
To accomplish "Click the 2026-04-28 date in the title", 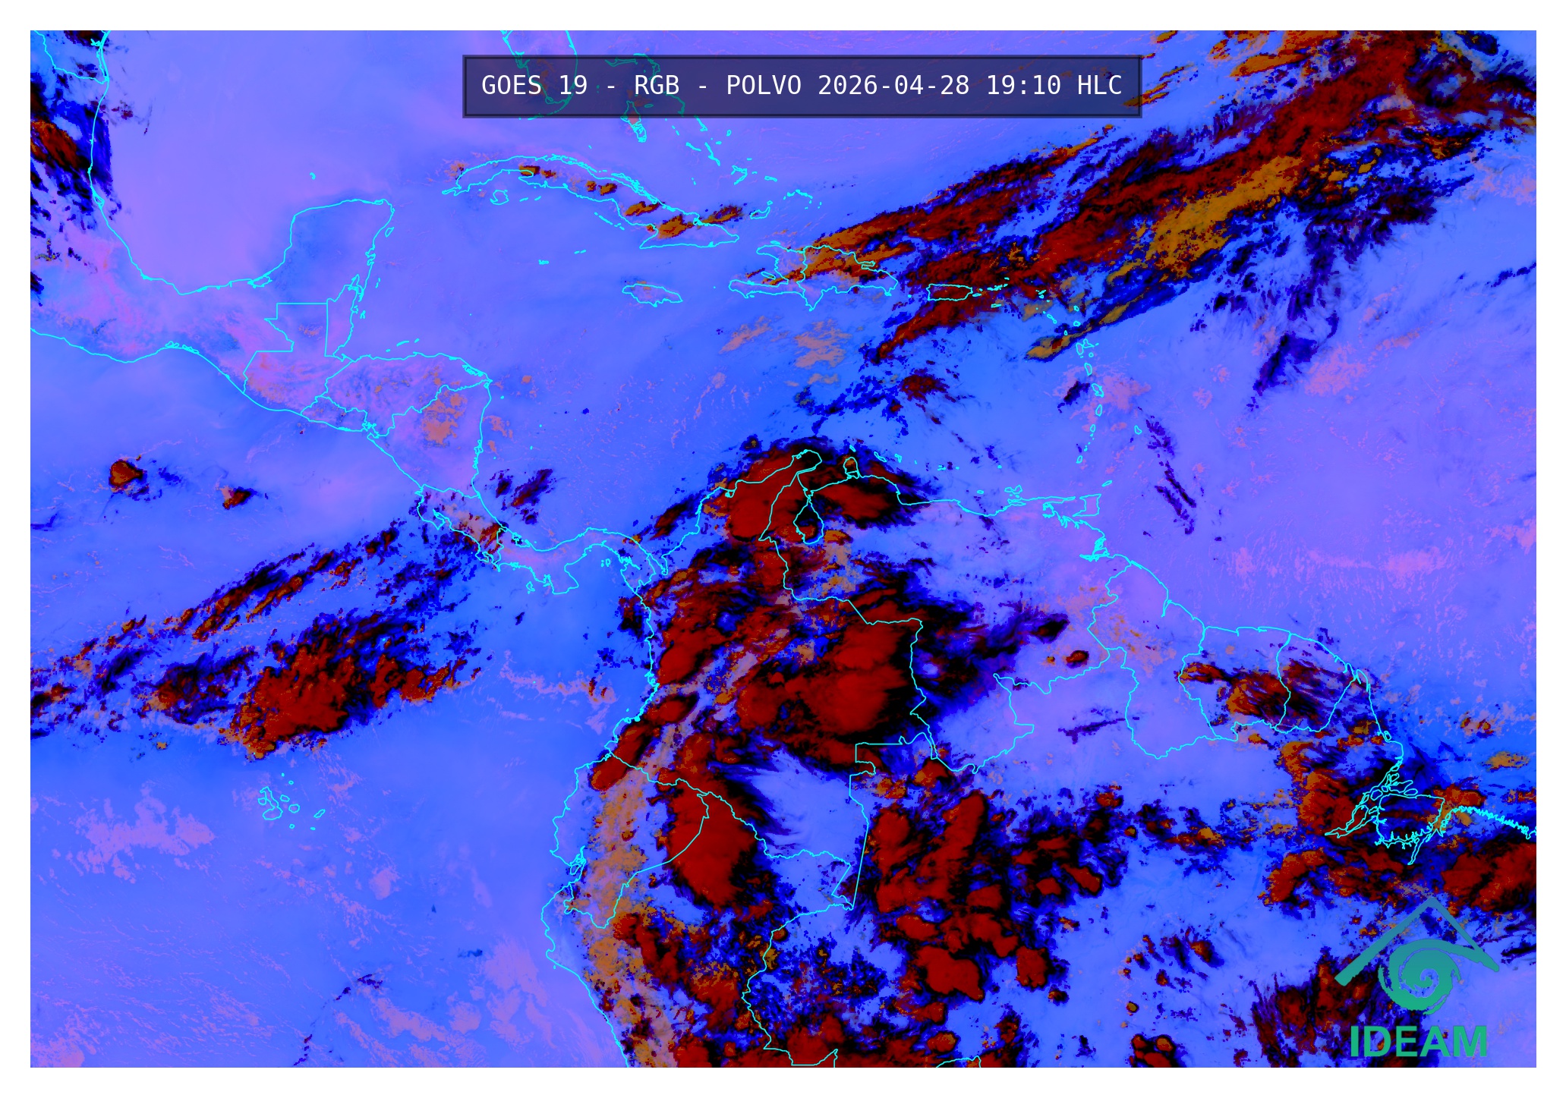I will [x=893, y=86].
